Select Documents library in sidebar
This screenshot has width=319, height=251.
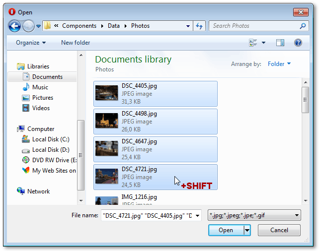(42, 77)
